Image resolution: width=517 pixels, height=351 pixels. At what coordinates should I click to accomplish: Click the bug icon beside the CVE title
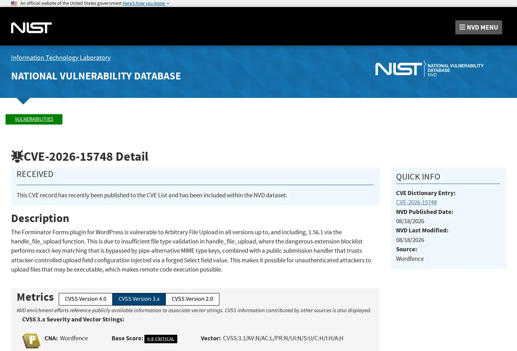17,156
